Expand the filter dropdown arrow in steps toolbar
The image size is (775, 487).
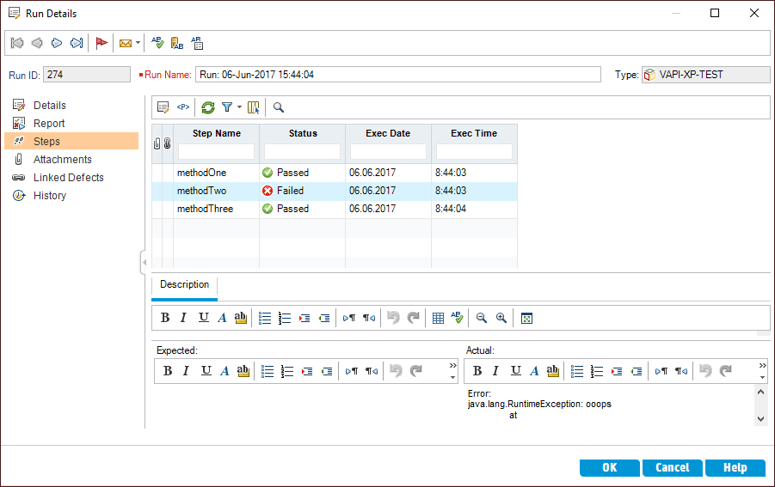239,107
